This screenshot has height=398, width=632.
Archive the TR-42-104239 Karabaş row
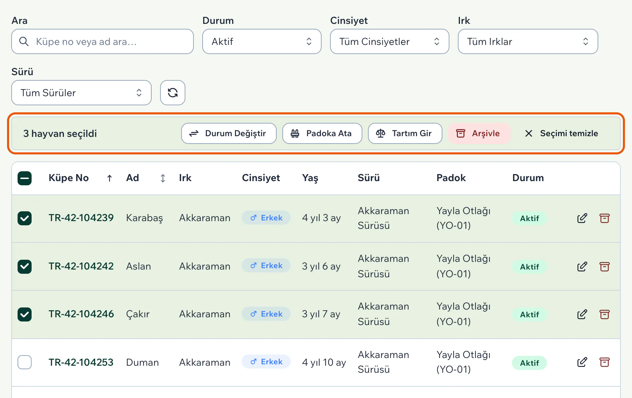(605, 218)
